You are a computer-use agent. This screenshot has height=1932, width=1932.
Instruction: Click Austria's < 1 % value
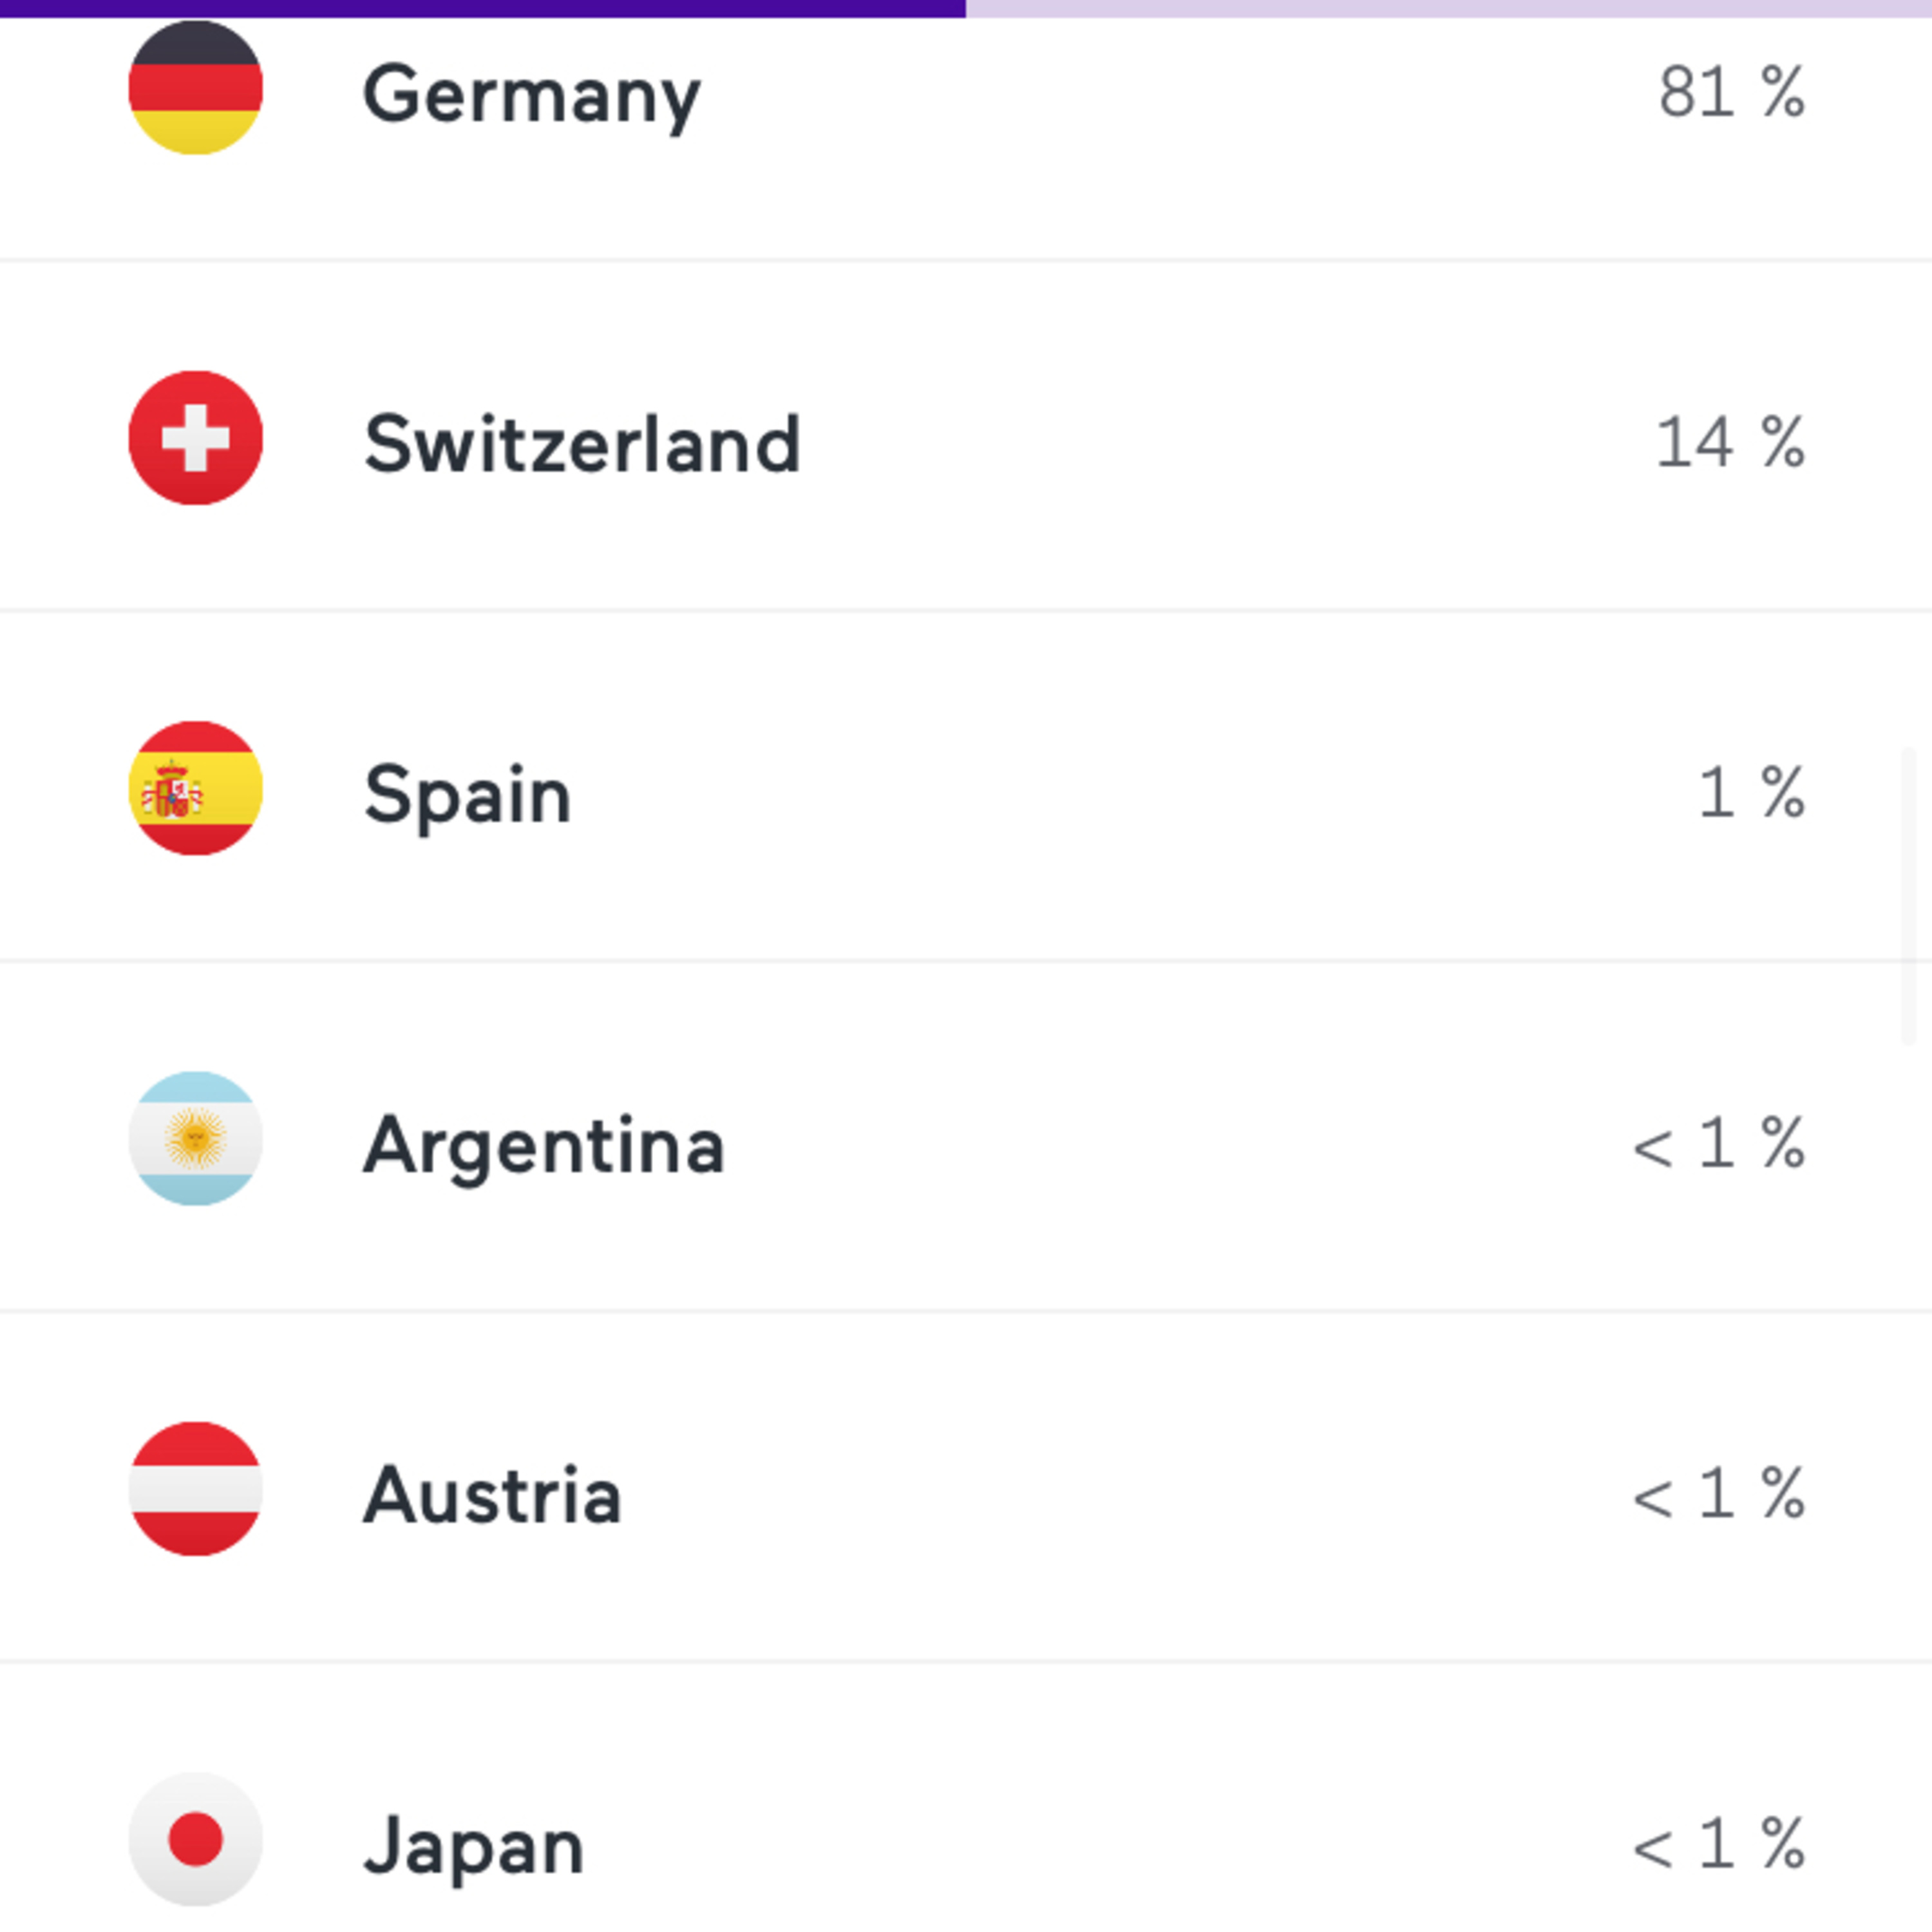coord(1719,1492)
